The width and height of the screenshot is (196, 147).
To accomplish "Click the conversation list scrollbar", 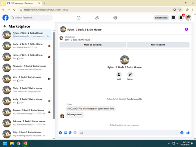I will coord(54,76).
